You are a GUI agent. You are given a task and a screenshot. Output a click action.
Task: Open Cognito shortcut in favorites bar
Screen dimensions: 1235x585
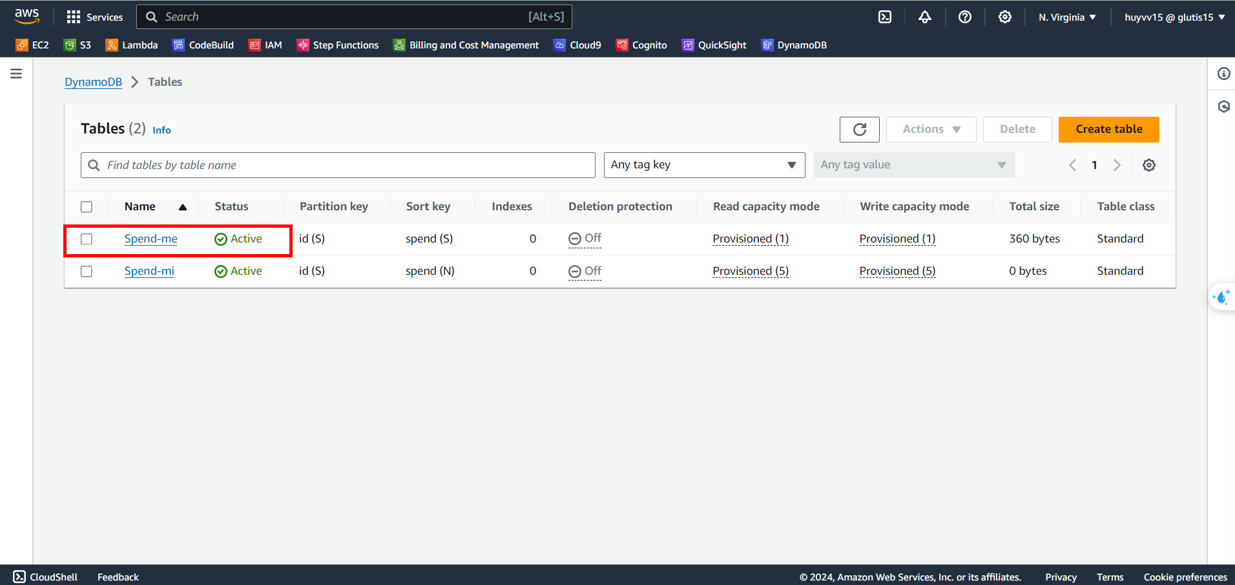click(641, 45)
